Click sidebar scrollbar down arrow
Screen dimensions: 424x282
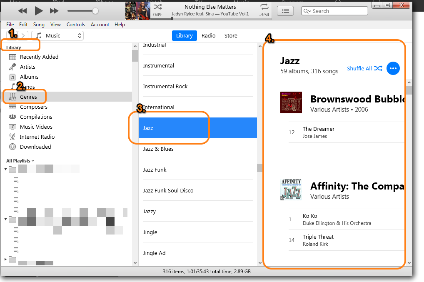tap(135, 263)
